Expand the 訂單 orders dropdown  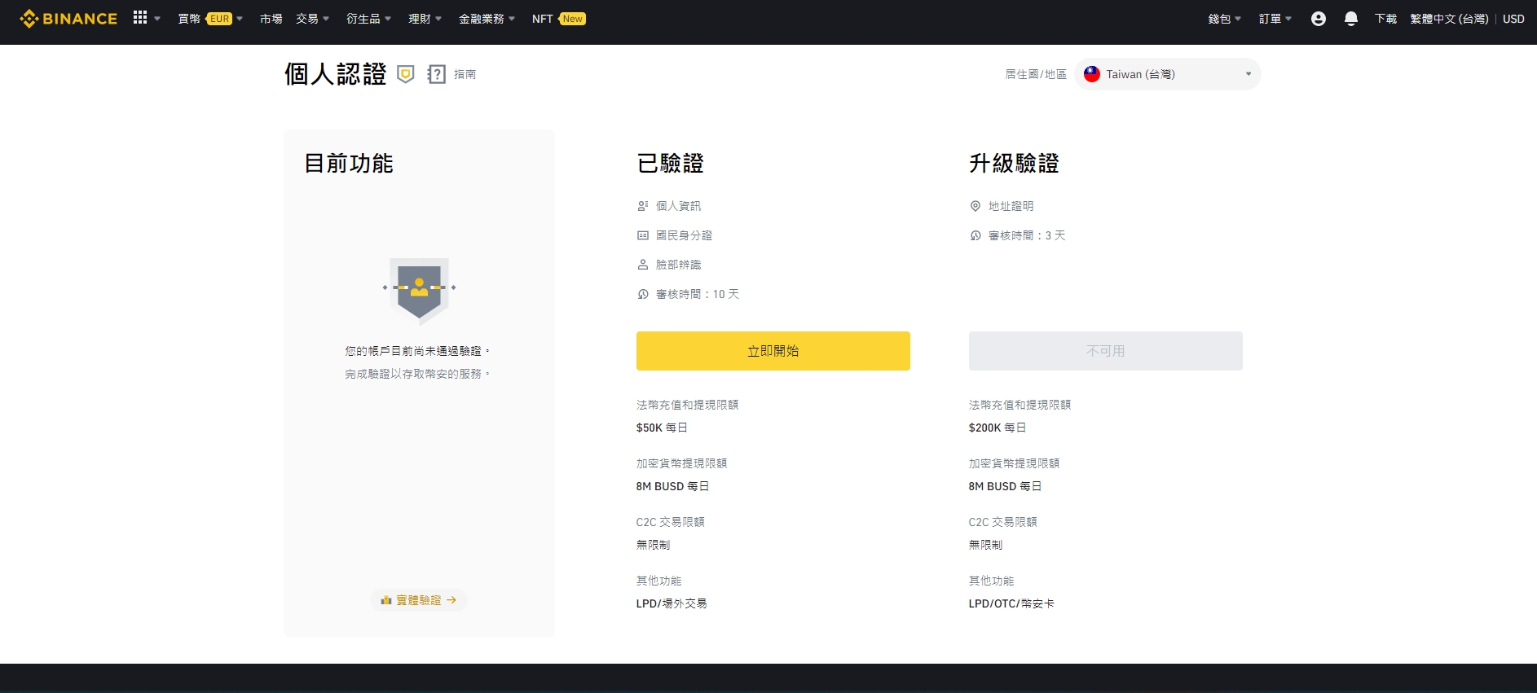click(x=1275, y=19)
